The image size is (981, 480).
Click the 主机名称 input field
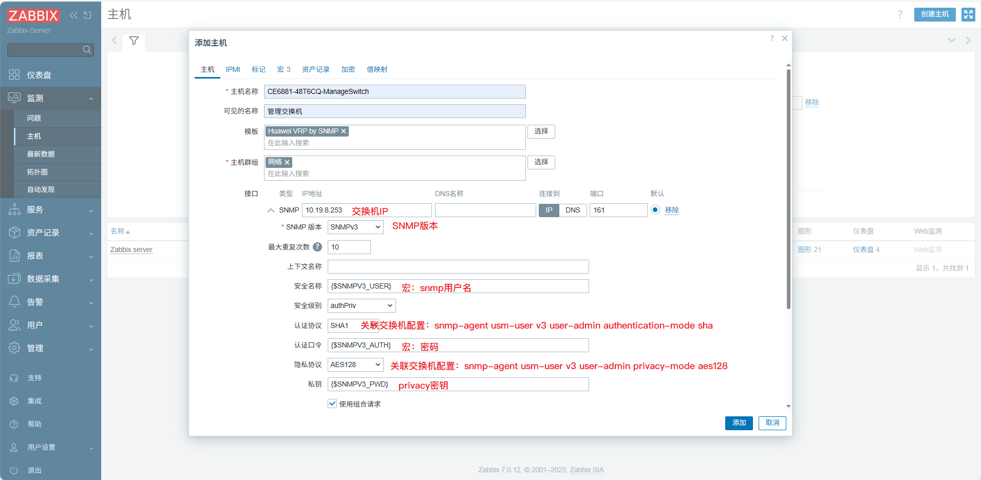click(x=394, y=91)
